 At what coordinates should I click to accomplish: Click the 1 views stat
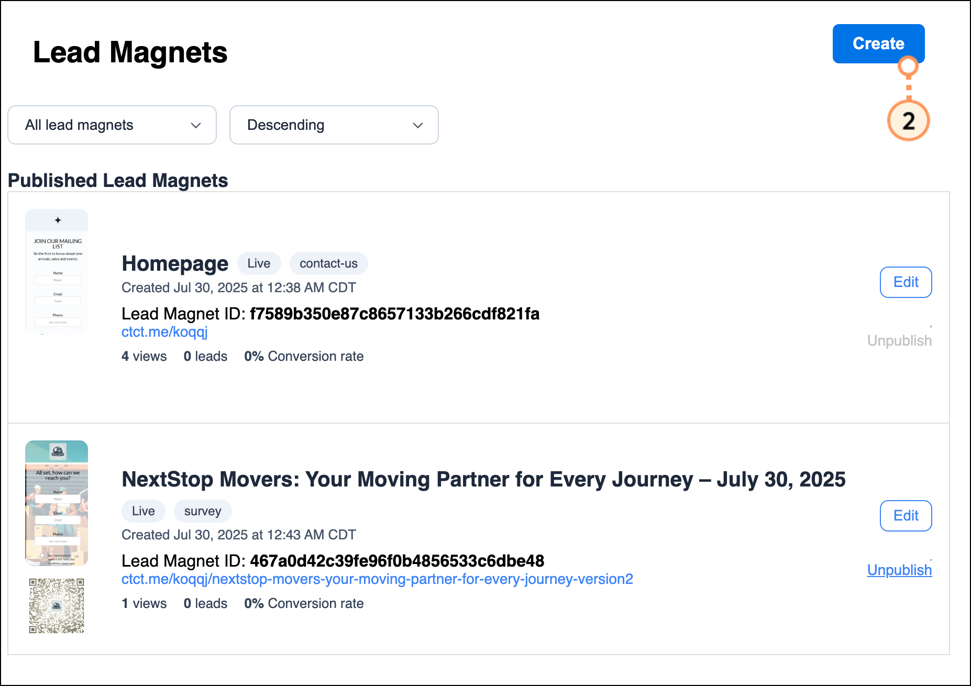pos(144,603)
